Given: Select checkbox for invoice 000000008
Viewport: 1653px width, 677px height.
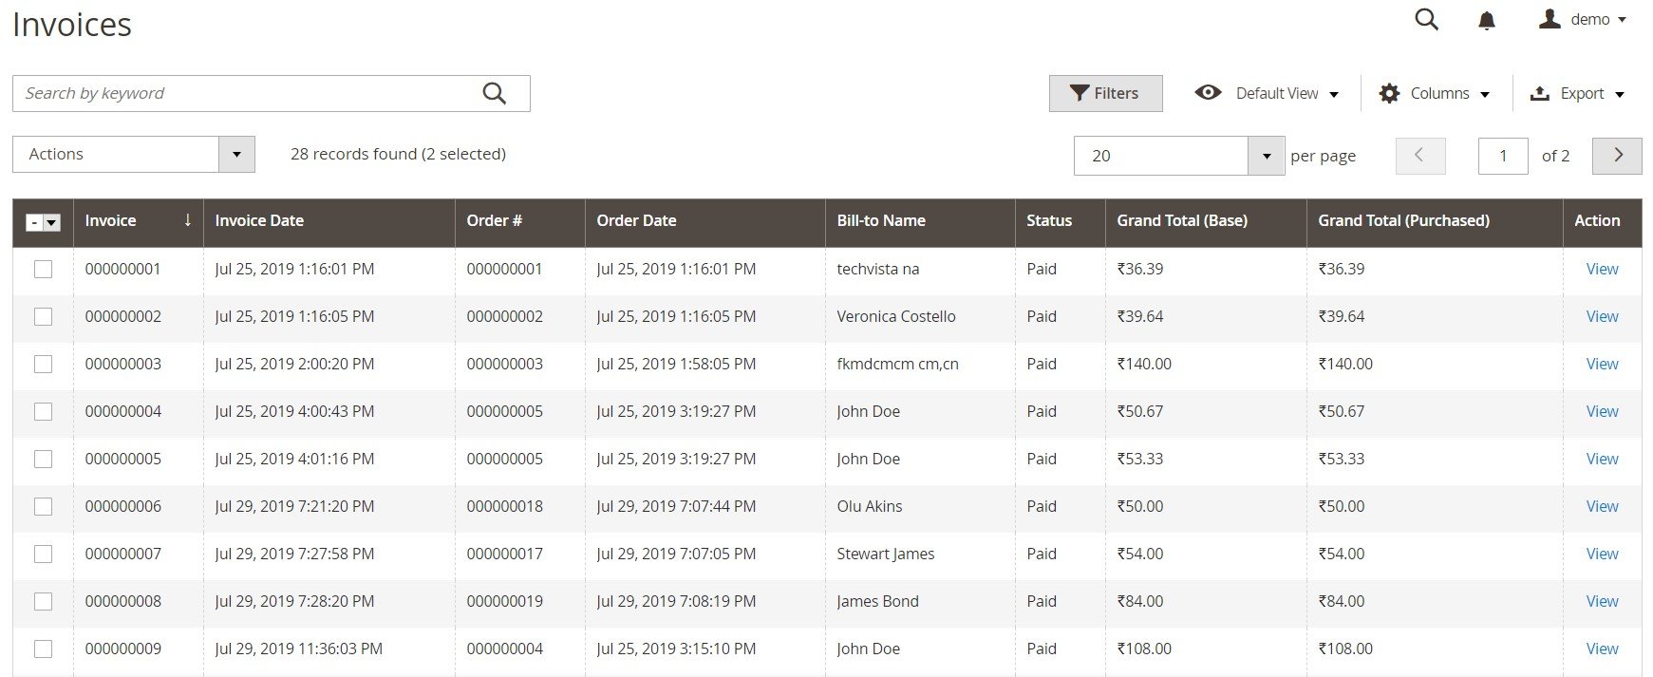Looking at the screenshot, I should 43,602.
